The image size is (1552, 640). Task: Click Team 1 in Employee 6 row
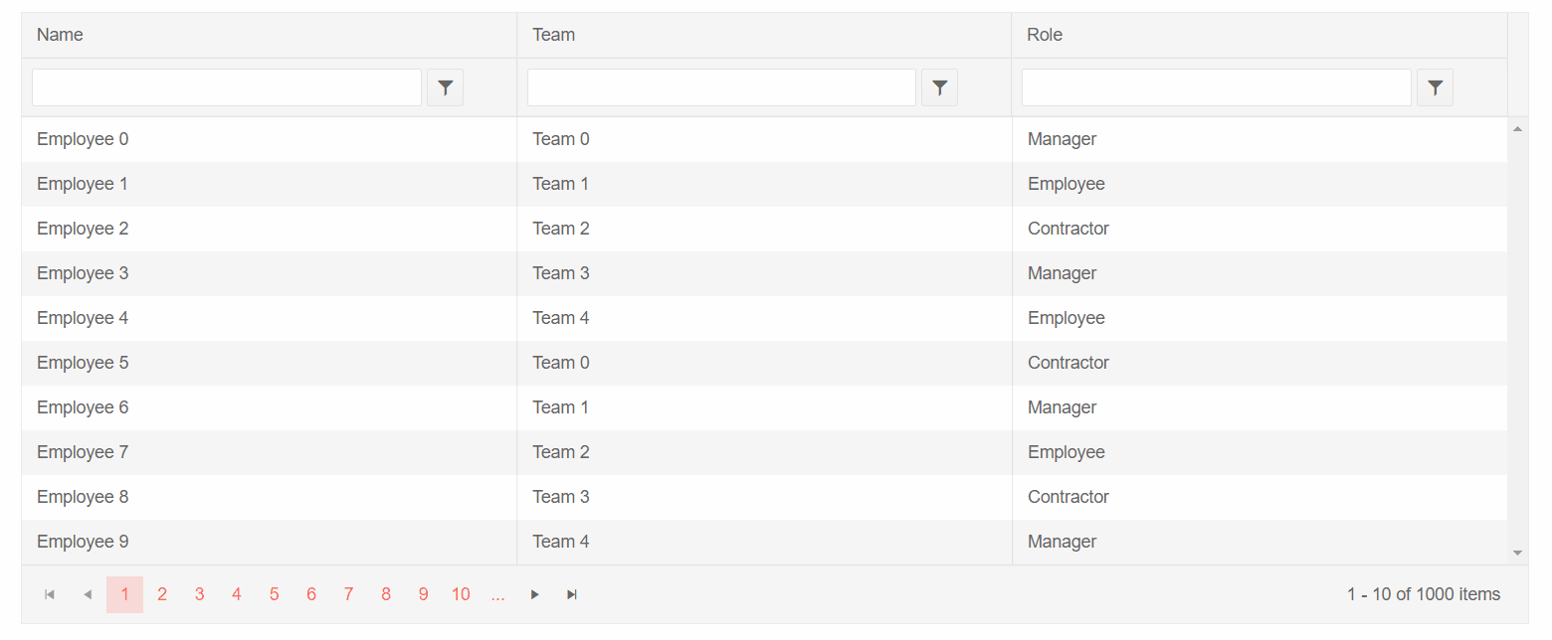(764, 407)
